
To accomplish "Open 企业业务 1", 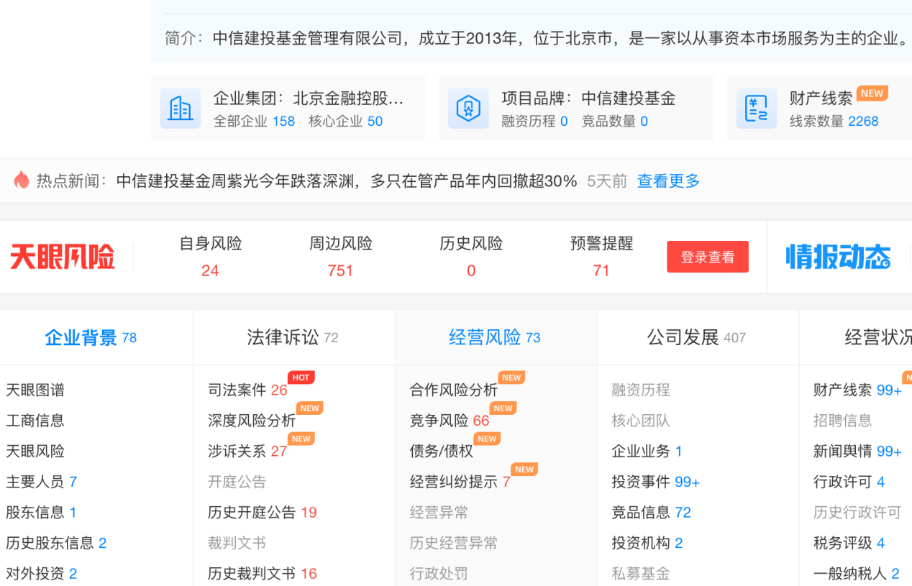I will point(647,452).
